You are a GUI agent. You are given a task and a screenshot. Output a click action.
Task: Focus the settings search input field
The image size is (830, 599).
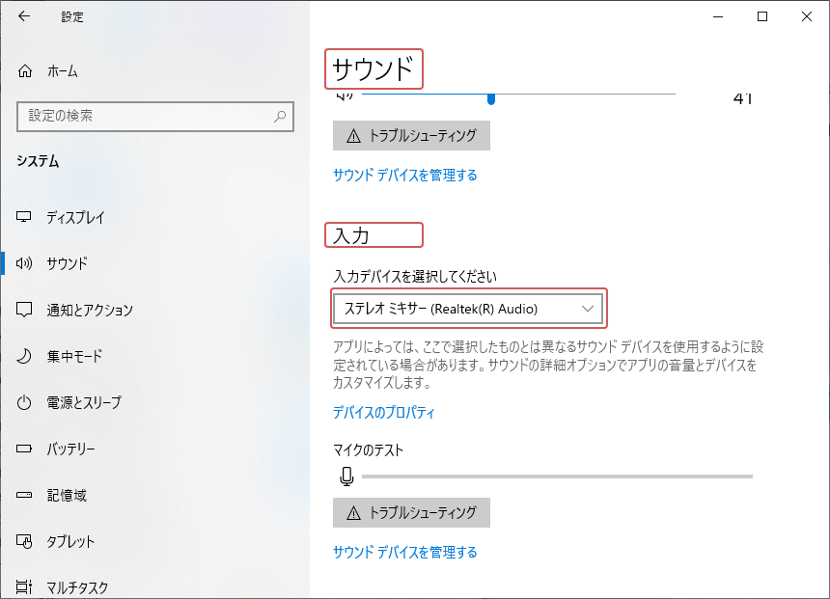coord(145,116)
